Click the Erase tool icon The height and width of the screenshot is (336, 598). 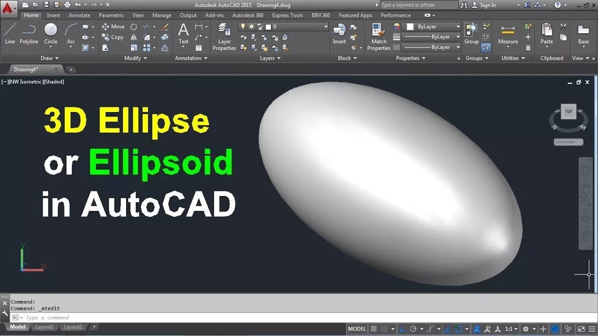(x=165, y=27)
